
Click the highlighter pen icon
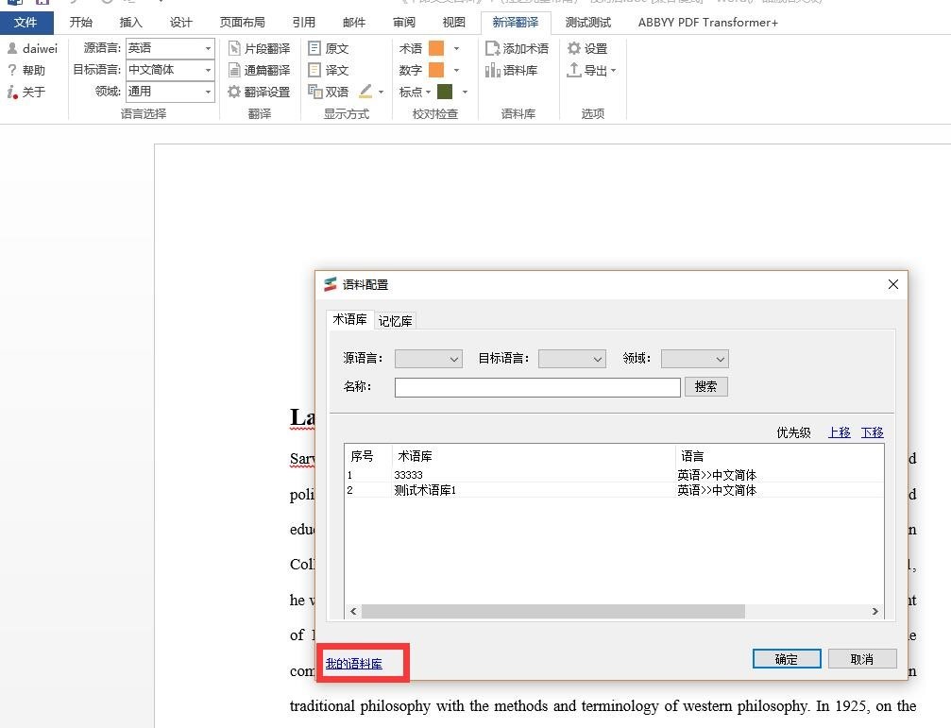tap(365, 92)
